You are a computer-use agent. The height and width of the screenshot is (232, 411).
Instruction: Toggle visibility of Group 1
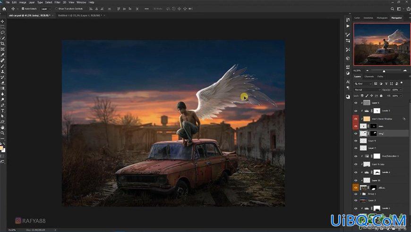tap(356, 194)
